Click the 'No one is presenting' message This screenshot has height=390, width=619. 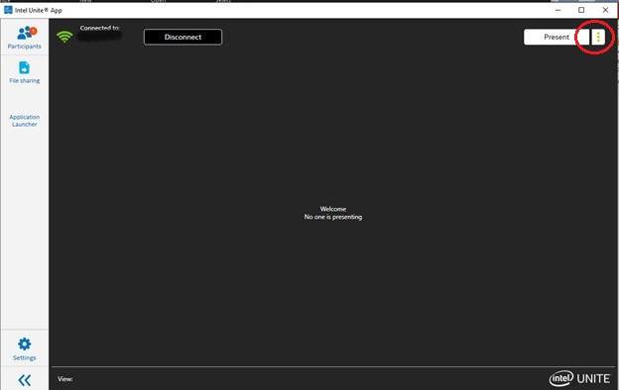[x=332, y=217]
